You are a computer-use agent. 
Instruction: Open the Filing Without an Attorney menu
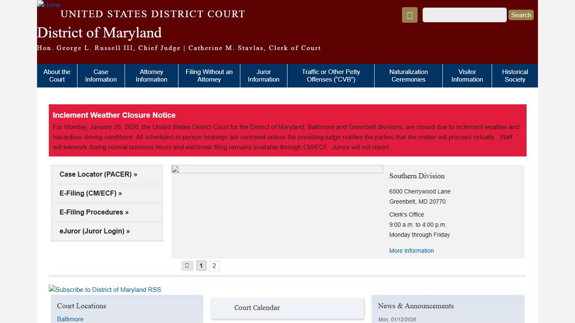(209, 75)
